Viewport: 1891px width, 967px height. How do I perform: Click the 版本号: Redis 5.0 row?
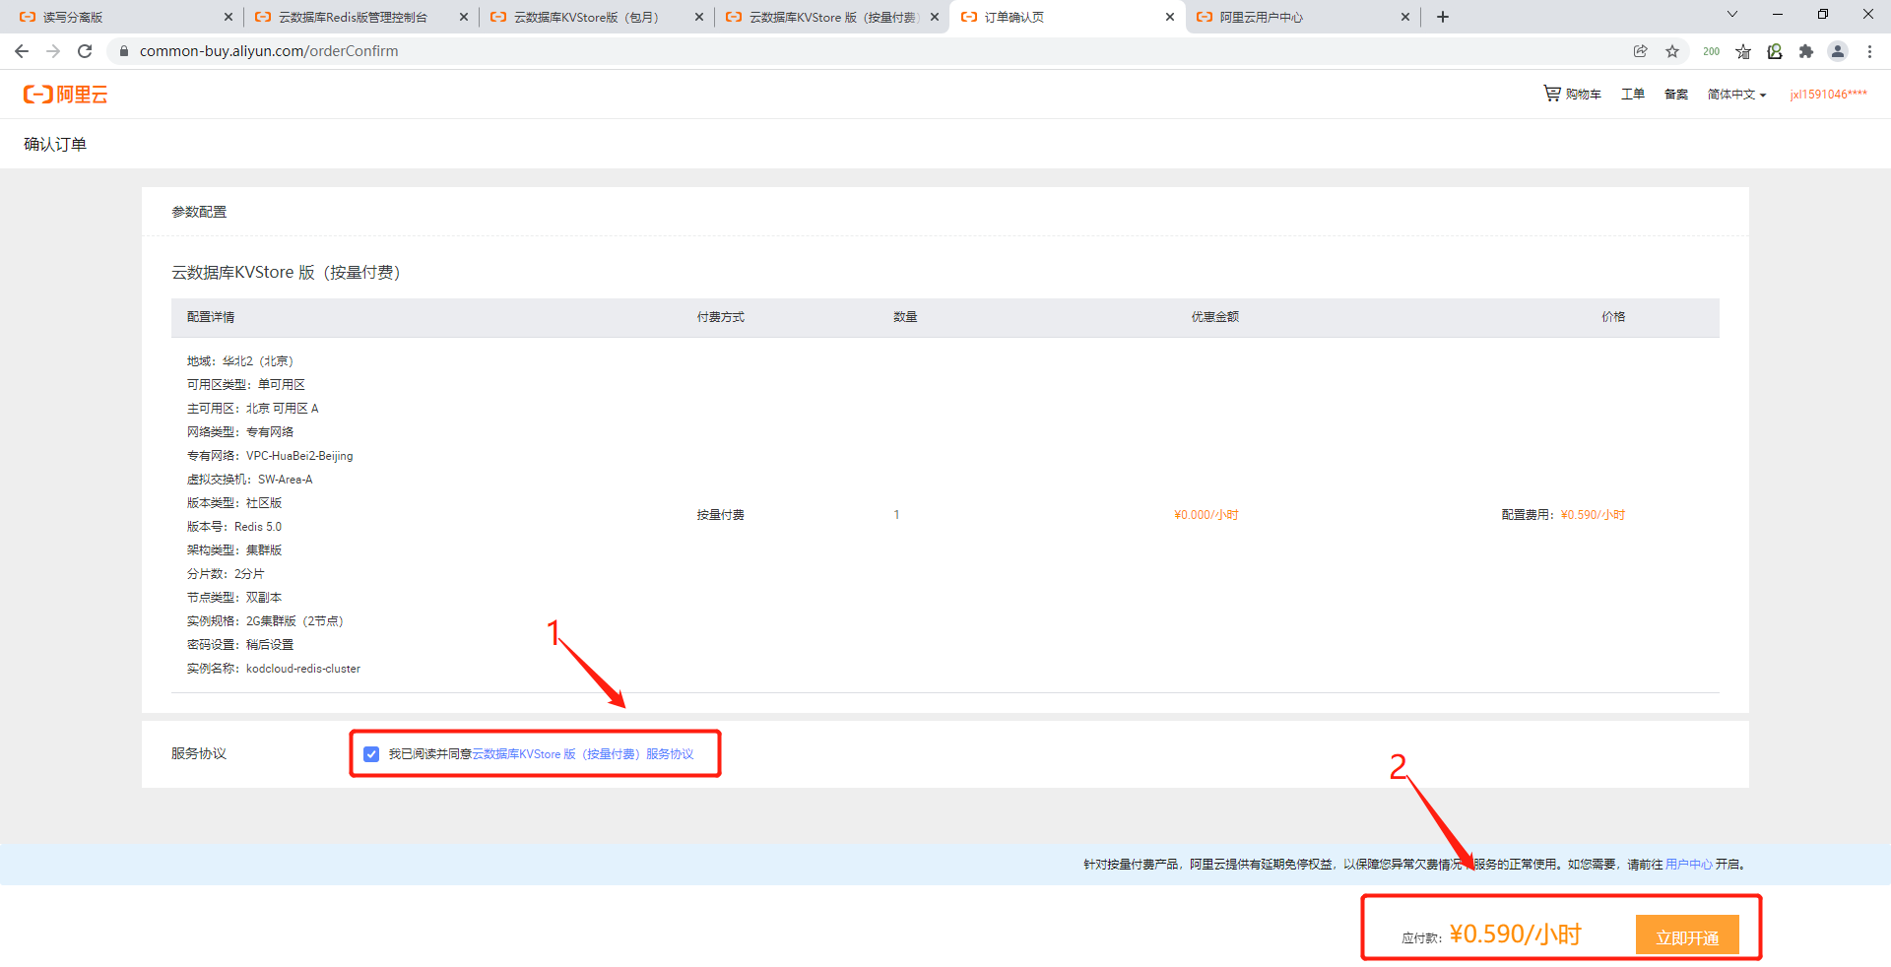click(234, 527)
